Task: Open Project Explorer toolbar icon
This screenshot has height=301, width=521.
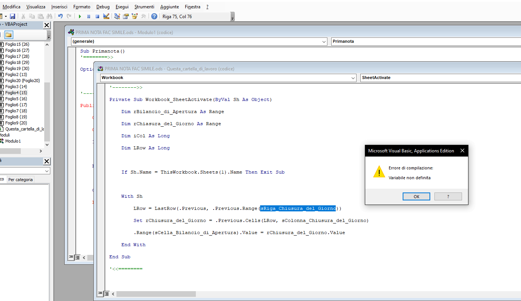Action: pos(117,16)
